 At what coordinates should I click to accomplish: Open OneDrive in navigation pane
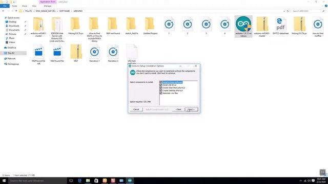tap(12, 48)
